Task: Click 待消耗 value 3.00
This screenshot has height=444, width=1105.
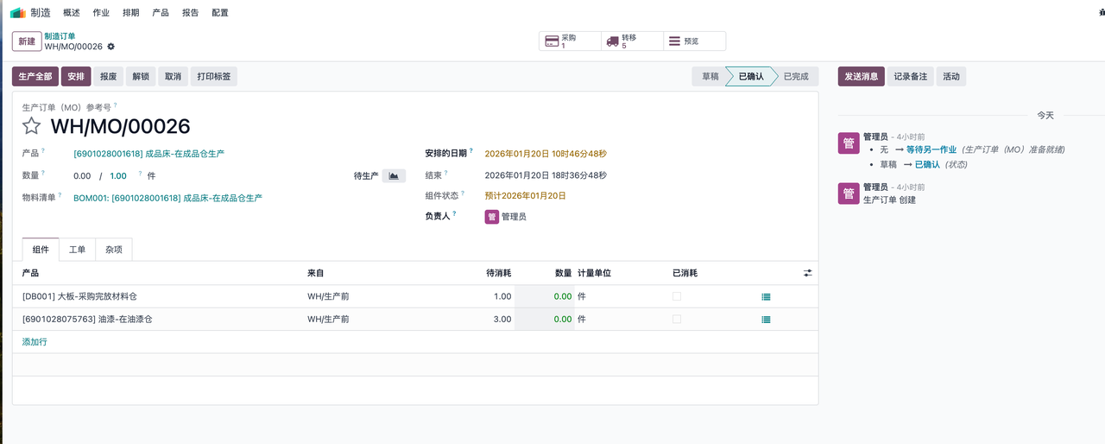Action: tap(502, 319)
